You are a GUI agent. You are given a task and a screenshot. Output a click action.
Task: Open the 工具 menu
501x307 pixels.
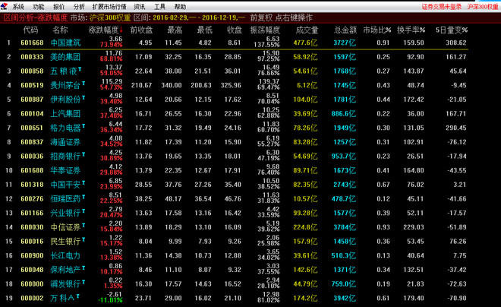click(159, 7)
